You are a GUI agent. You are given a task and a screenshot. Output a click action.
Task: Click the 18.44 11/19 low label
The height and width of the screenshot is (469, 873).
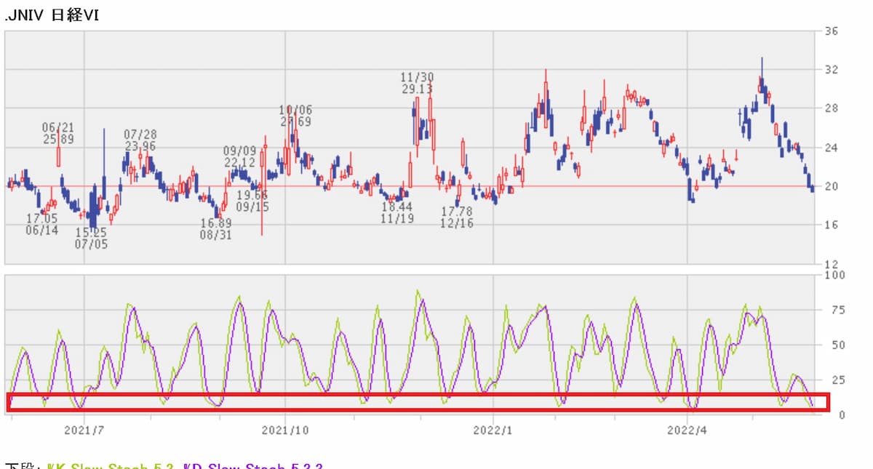(396, 212)
